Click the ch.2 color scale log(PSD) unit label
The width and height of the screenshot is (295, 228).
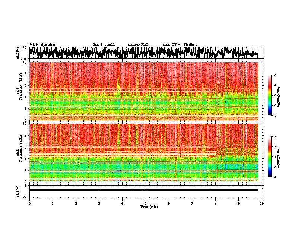pos(279,158)
